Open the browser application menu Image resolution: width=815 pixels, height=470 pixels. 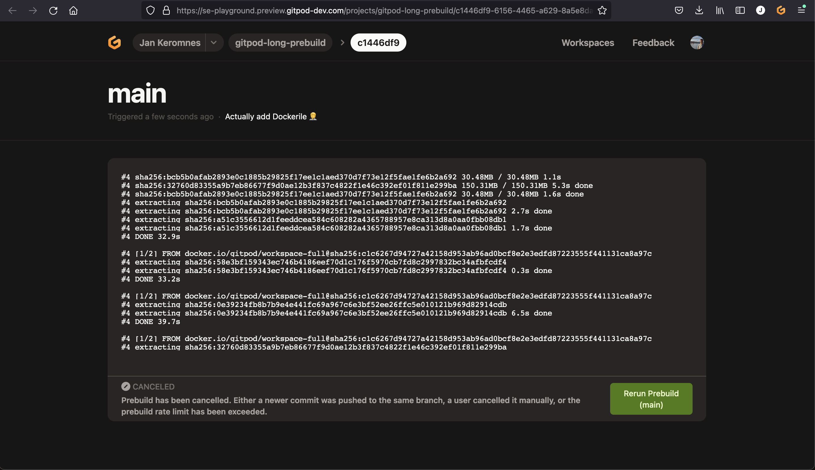click(801, 11)
